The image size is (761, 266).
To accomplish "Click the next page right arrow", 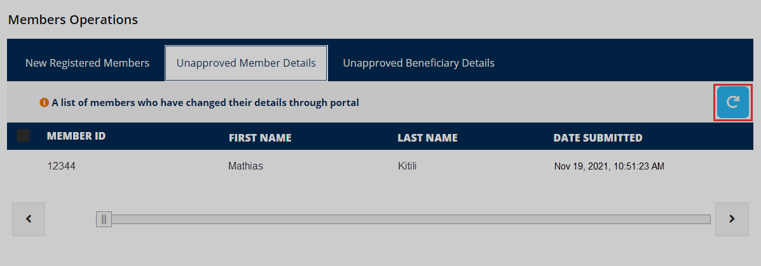I will pos(732,219).
